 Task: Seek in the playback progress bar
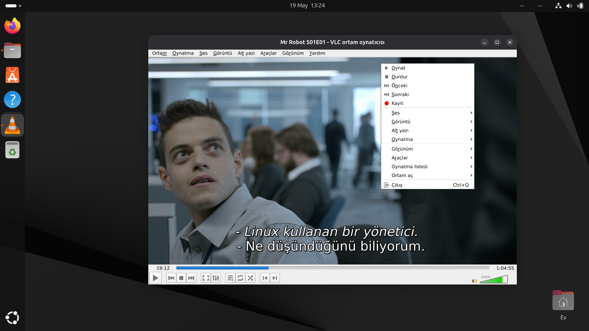click(x=333, y=268)
